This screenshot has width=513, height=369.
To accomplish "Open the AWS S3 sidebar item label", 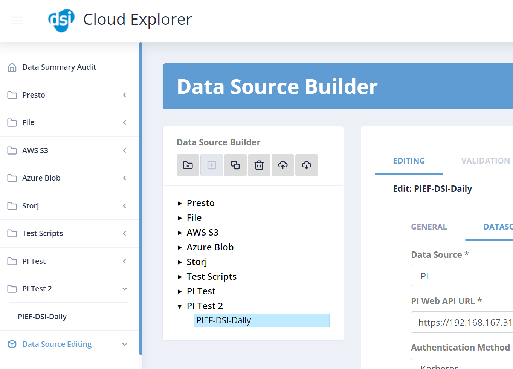I will (x=35, y=150).
